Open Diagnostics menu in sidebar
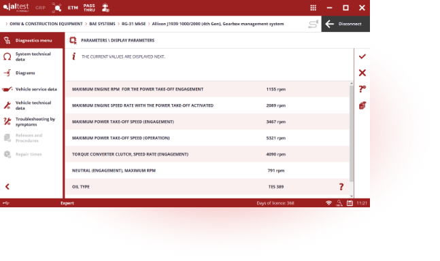Viewport: 440px width, 261px height. (x=31, y=40)
